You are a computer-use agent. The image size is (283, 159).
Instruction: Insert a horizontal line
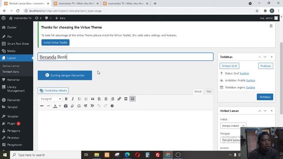48,106
